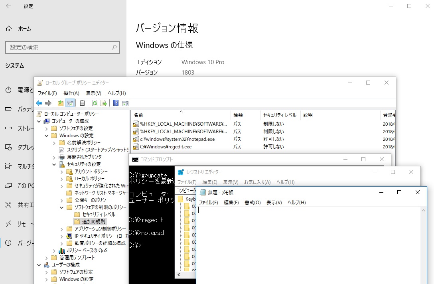Sort list by 種類 column header
The height and width of the screenshot is (284, 434).
pos(245,115)
